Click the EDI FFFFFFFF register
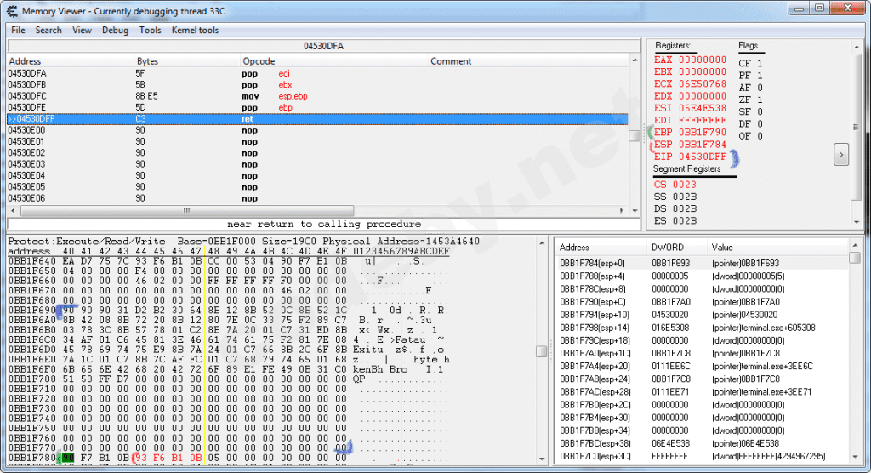Image resolution: width=871 pixels, height=473 pixels. [x=690, y=120]
